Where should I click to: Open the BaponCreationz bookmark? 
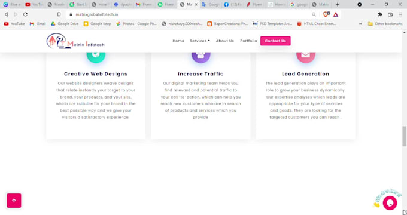tap(227, 24)
